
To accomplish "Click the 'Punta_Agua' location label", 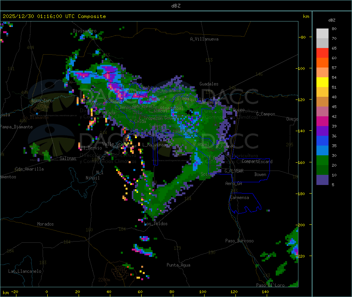I will pos(178,265).
